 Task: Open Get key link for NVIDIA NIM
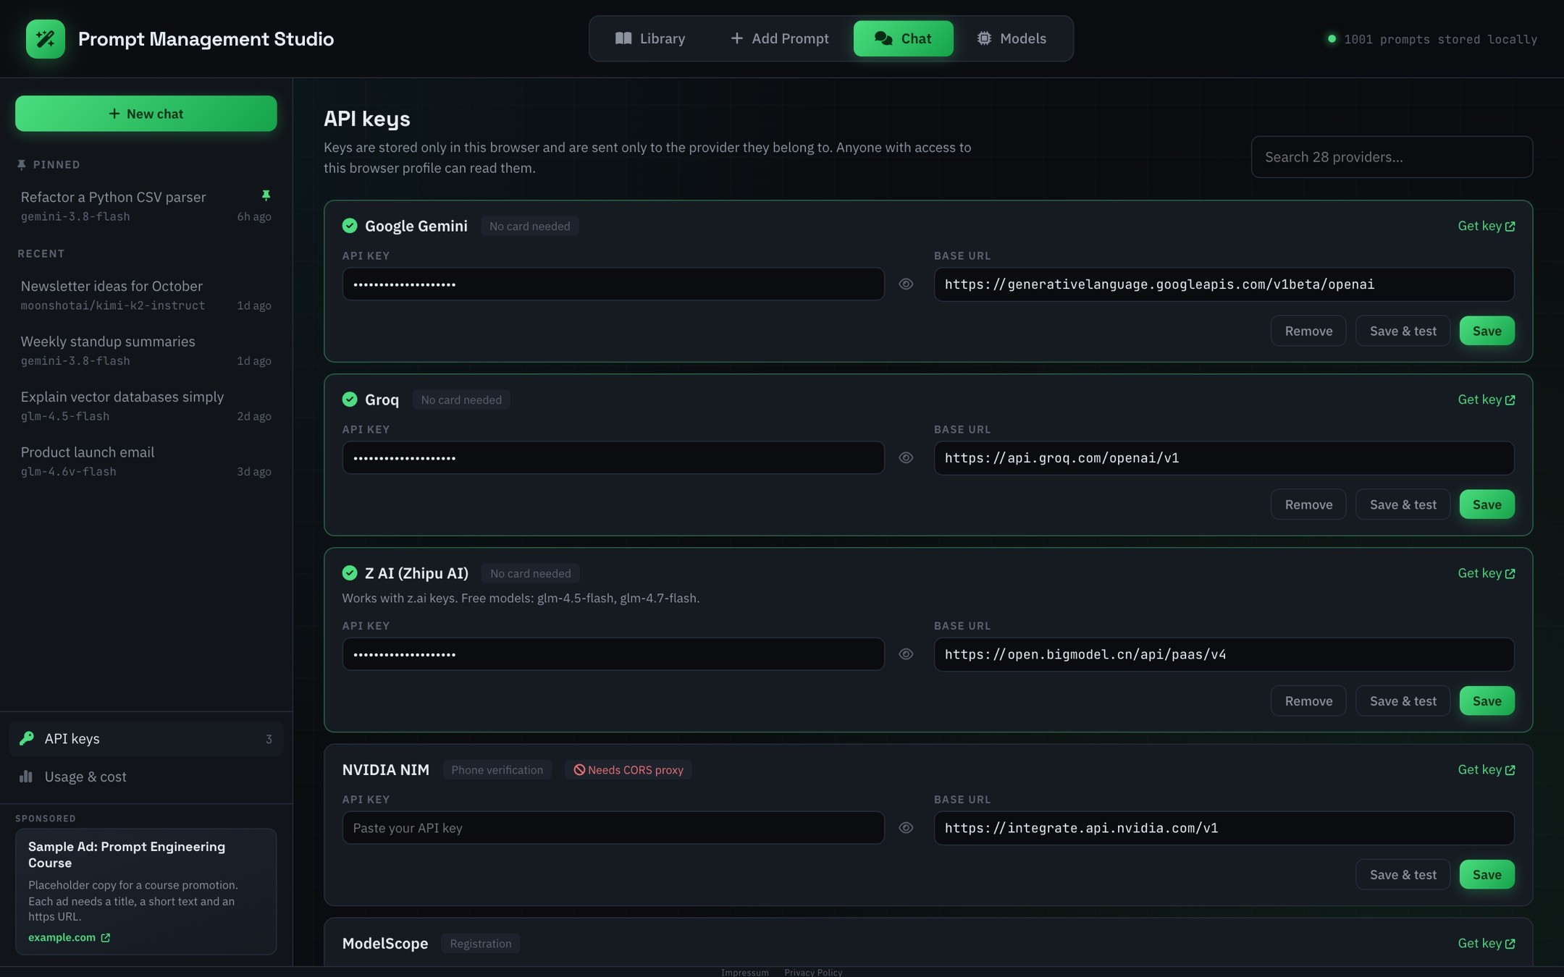1486,770
